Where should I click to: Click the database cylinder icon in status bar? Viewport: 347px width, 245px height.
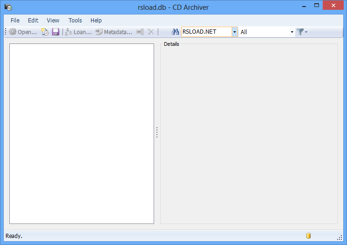coord(309,236)
